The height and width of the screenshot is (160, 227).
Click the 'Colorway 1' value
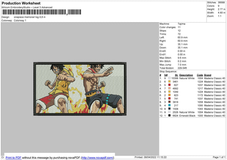[x=20, y=20]
